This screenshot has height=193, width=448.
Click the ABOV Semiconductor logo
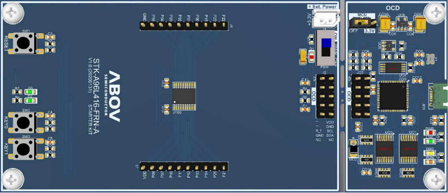113,96
